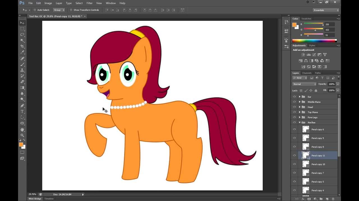Select the Ellipse shape tool
The height and width of the screenshot is (201, 359).
[x=22, y=123]
